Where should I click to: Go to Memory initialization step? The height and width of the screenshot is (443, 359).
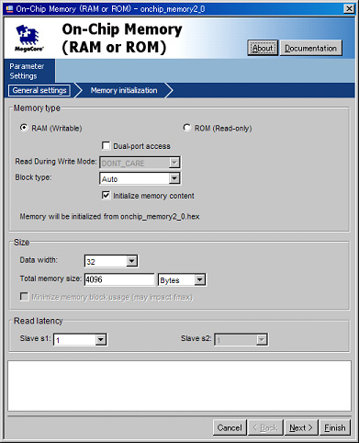[124, 90]
